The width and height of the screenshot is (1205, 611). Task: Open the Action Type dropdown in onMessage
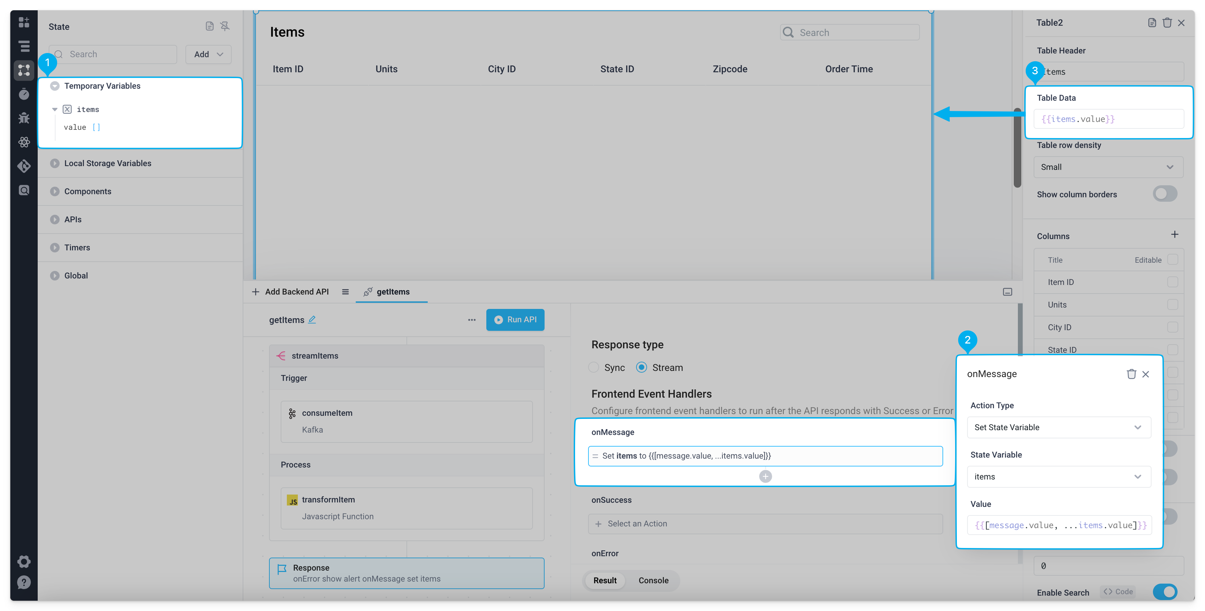pos(1059,427)
